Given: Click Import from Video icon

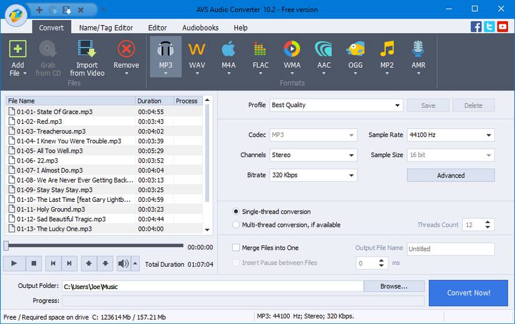Looking at the screenshot, I should click(x=87, y=49).
